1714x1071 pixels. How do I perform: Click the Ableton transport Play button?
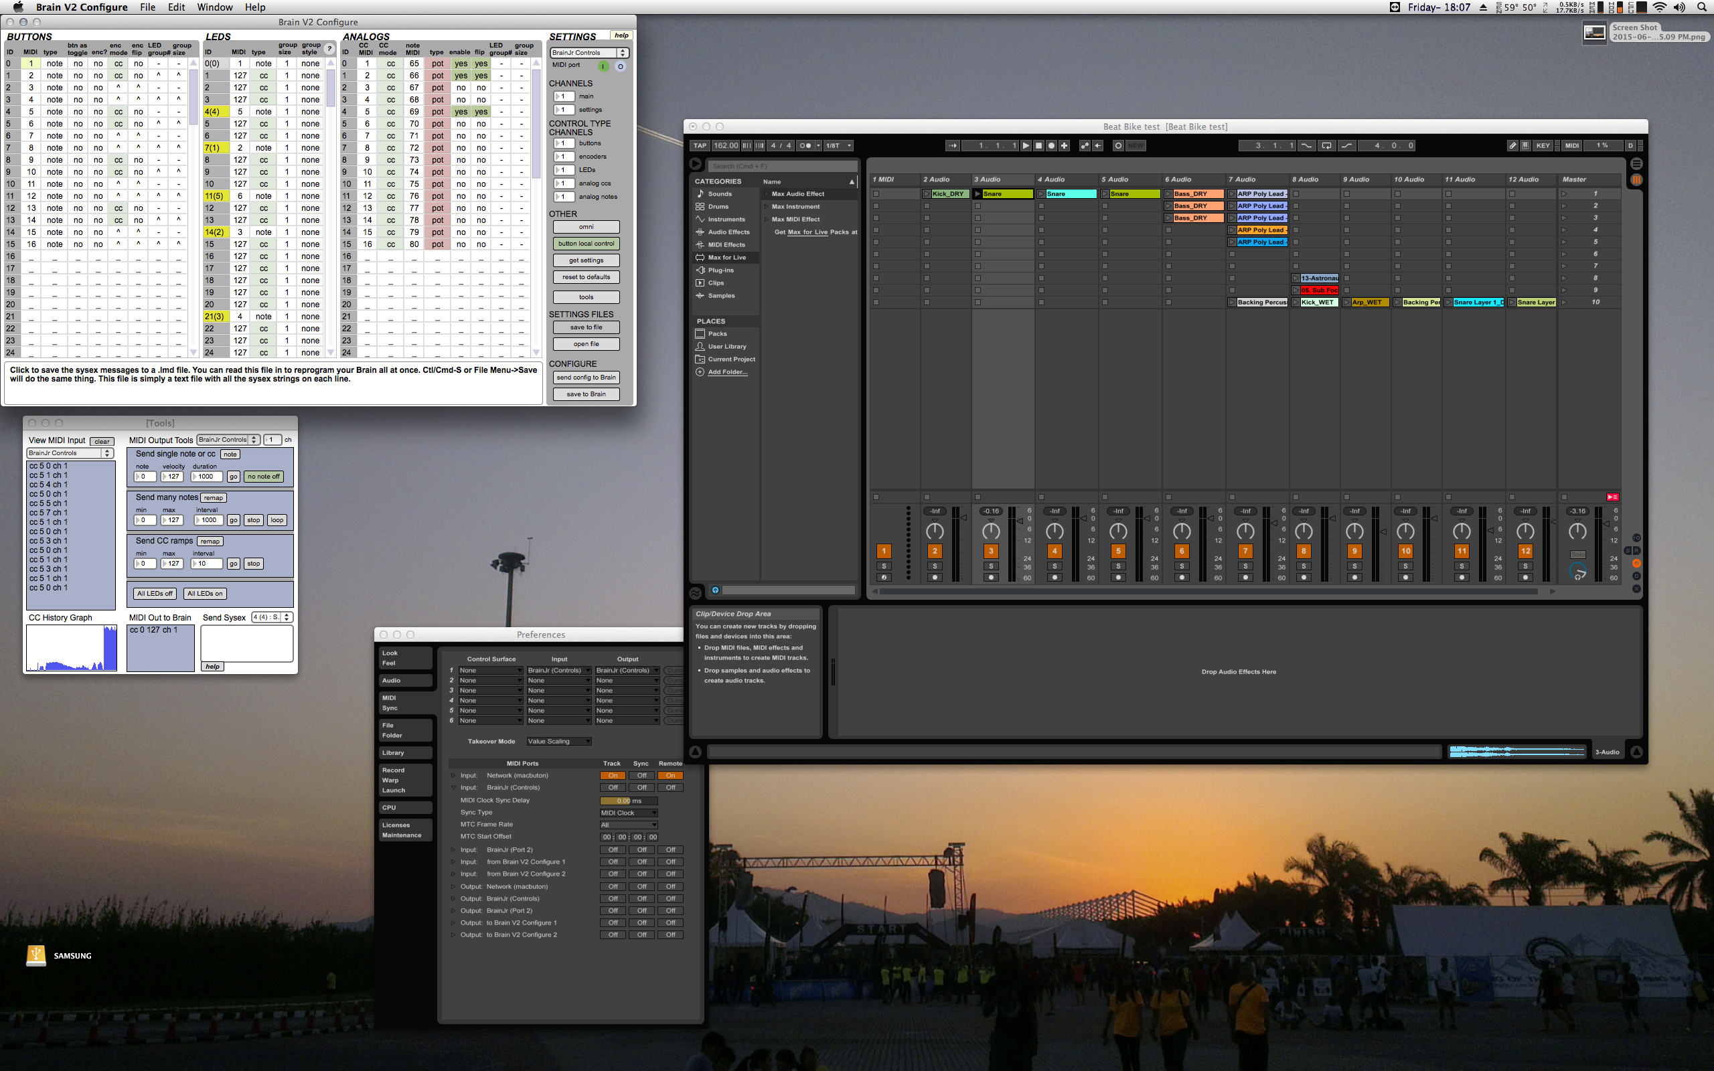tap(1026, 145)
